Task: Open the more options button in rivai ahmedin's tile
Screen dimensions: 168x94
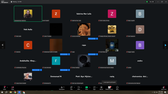Action: (69, 54)
